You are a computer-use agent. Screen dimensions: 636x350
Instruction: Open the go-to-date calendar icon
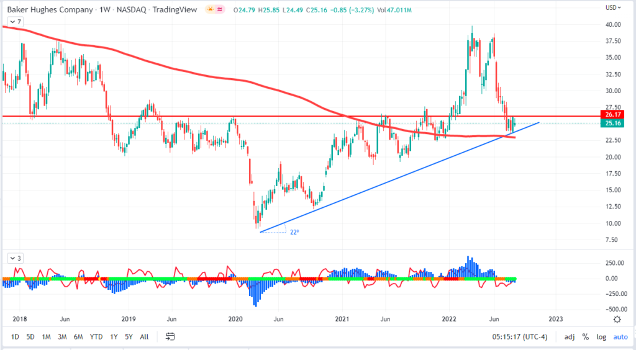(170, 336)
